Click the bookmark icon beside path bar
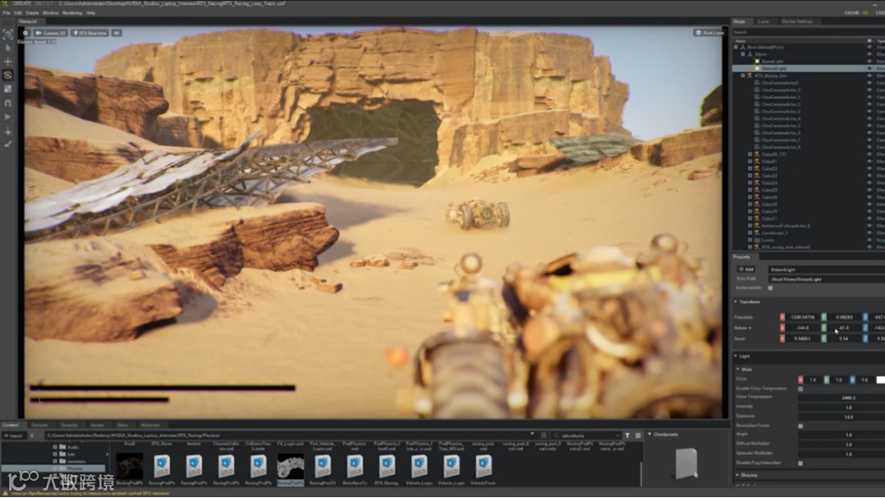The height and width of the screenshot is (498, 885). pyautogui.click(x=543, y=436)
